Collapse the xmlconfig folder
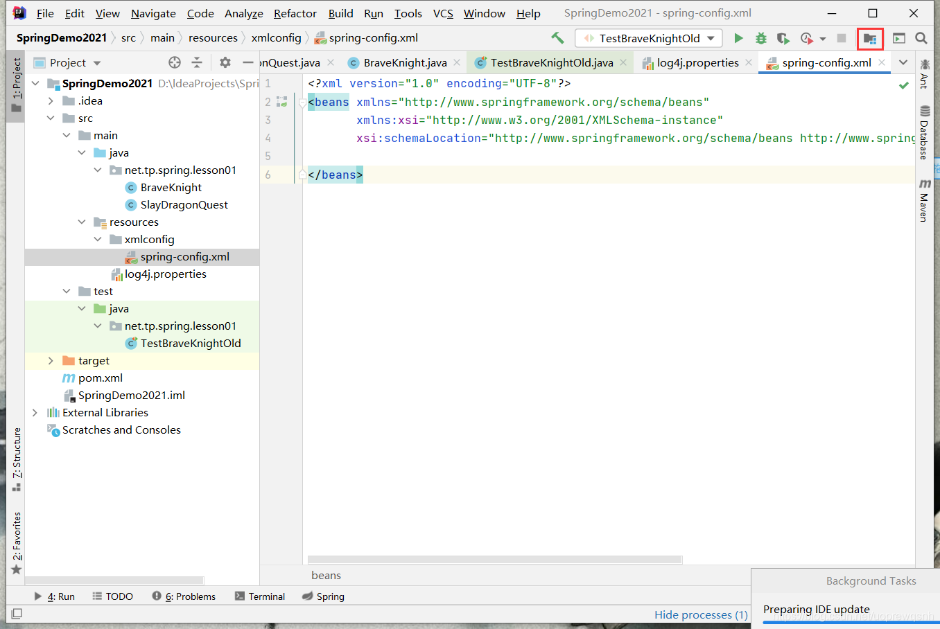 click(x=98, y=240)
